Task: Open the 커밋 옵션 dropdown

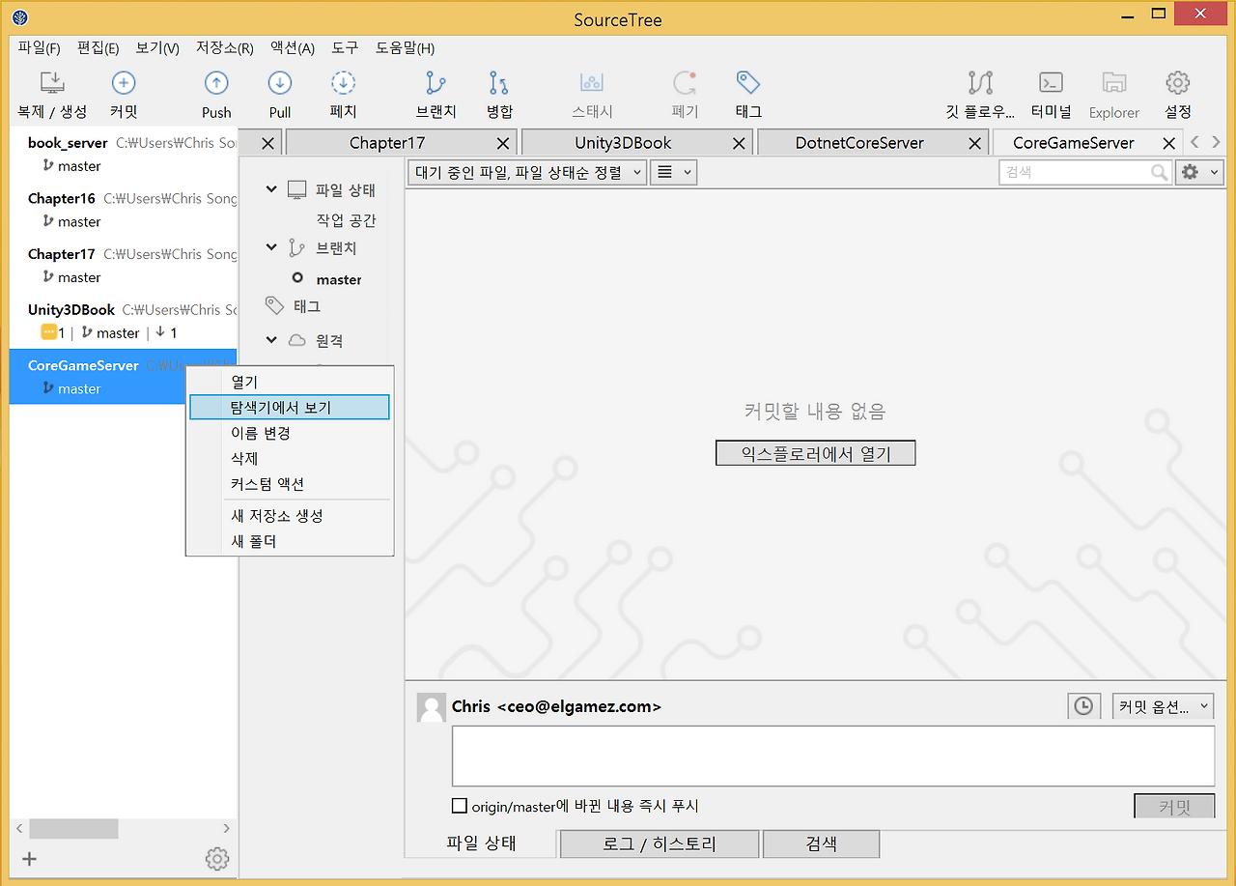Action: [x=1163, y=706]
